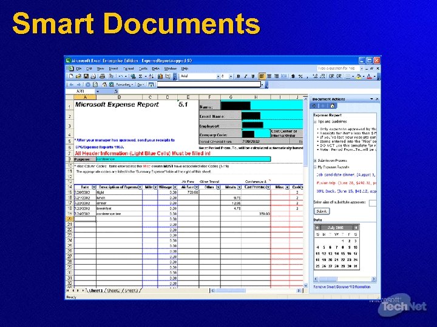Click Font Color letter A icon
Screen dimensions: 437x327
369,76
